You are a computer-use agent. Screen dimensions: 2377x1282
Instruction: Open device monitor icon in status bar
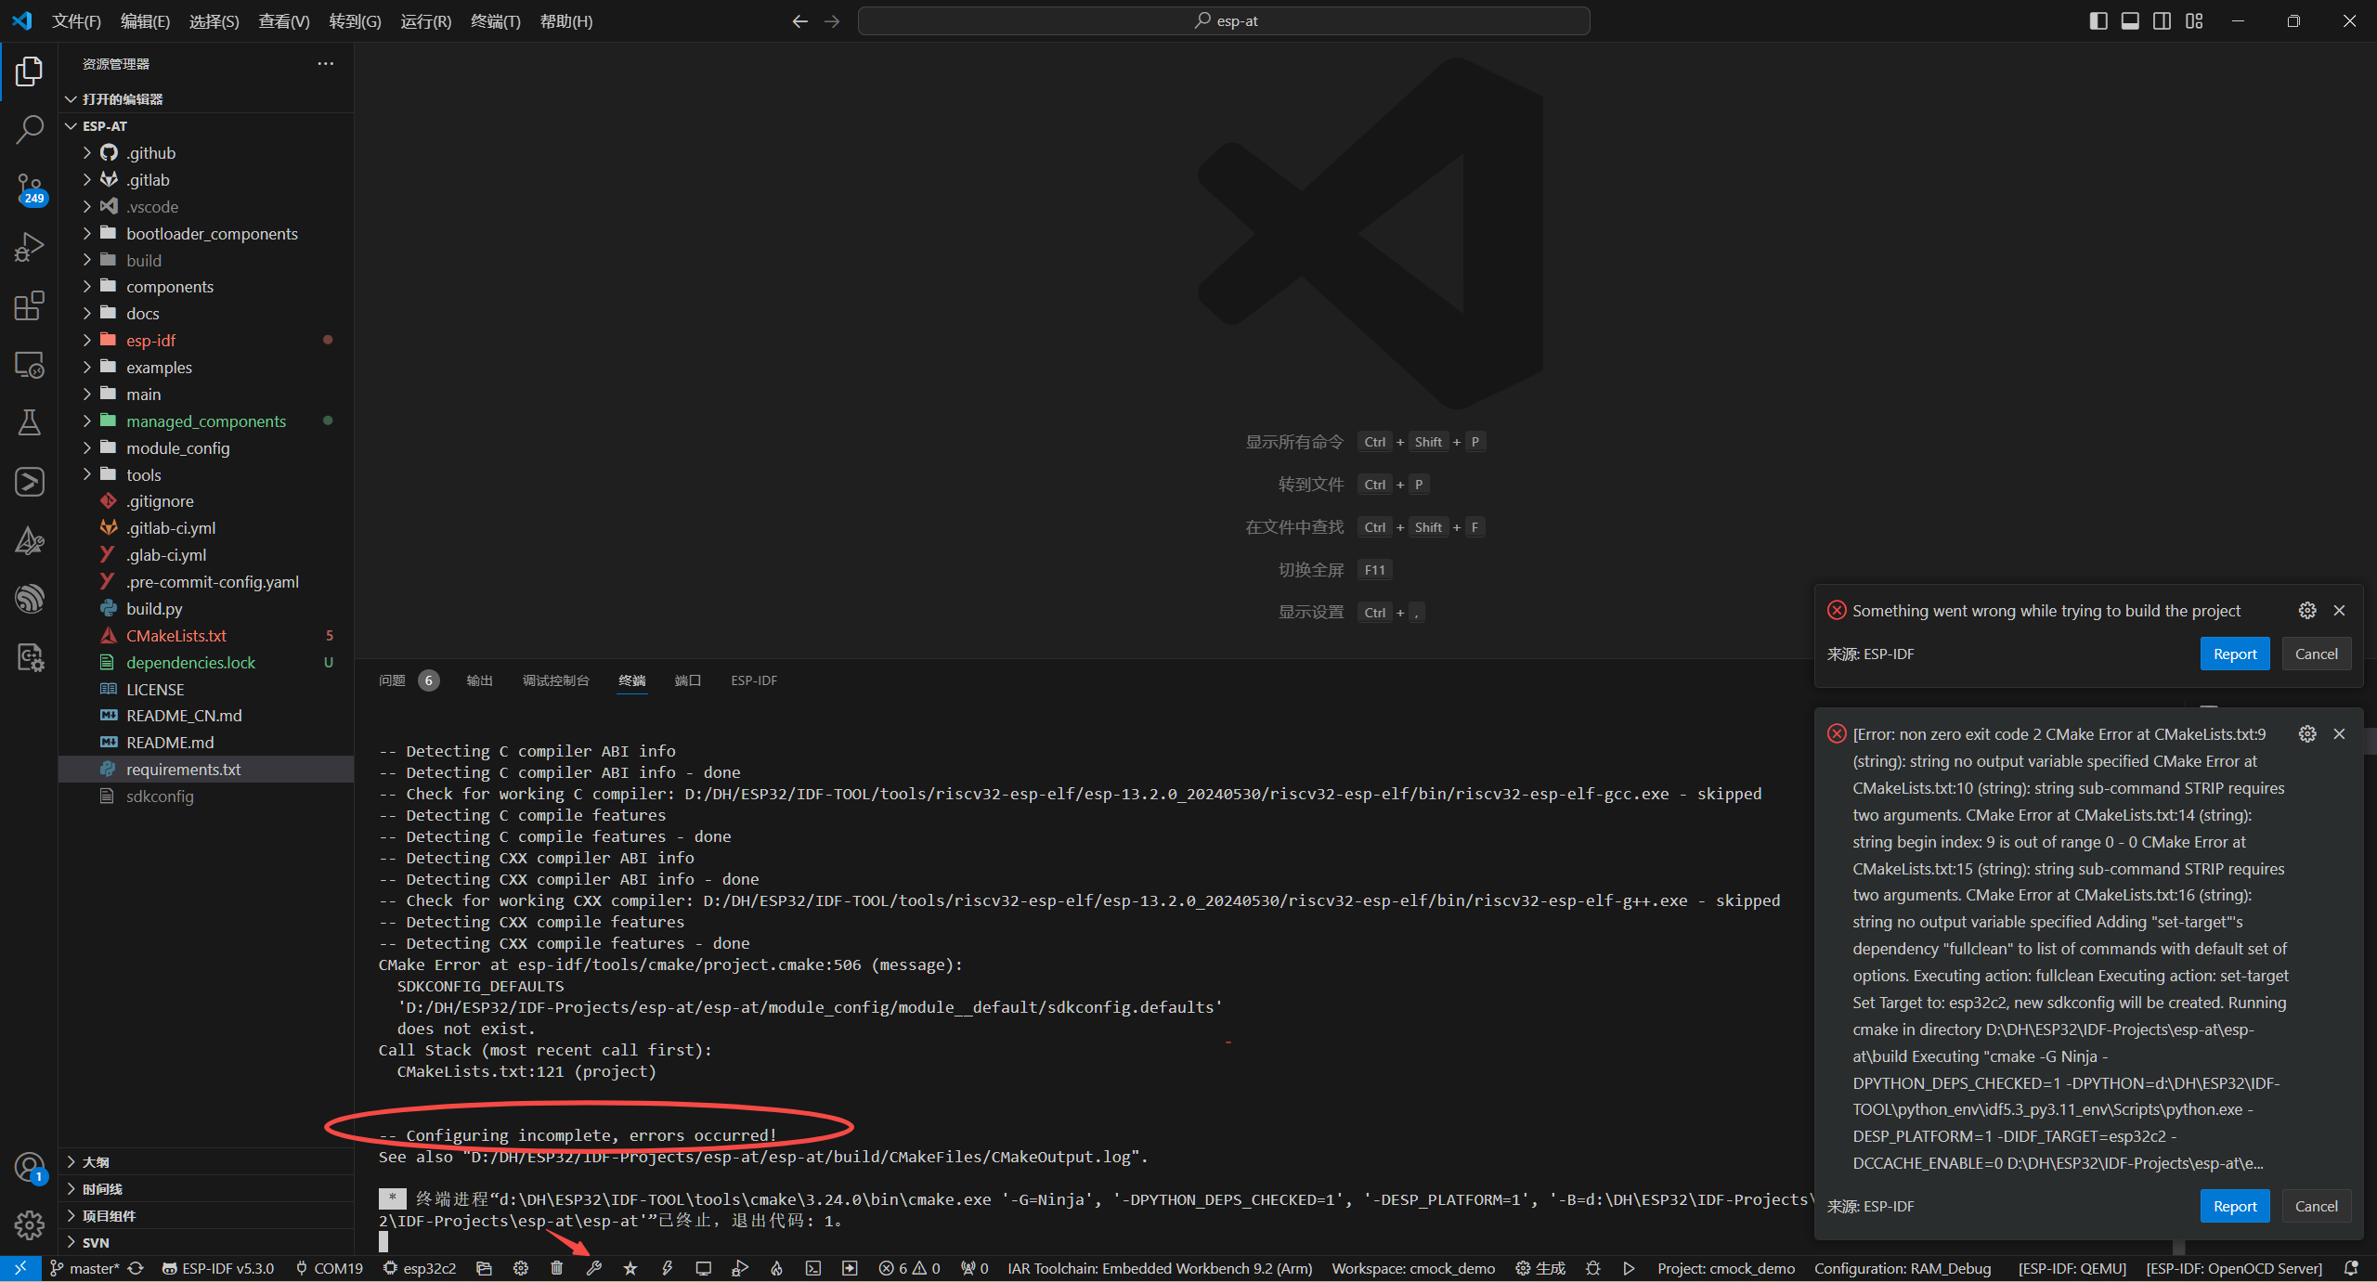coord(704,1268)
